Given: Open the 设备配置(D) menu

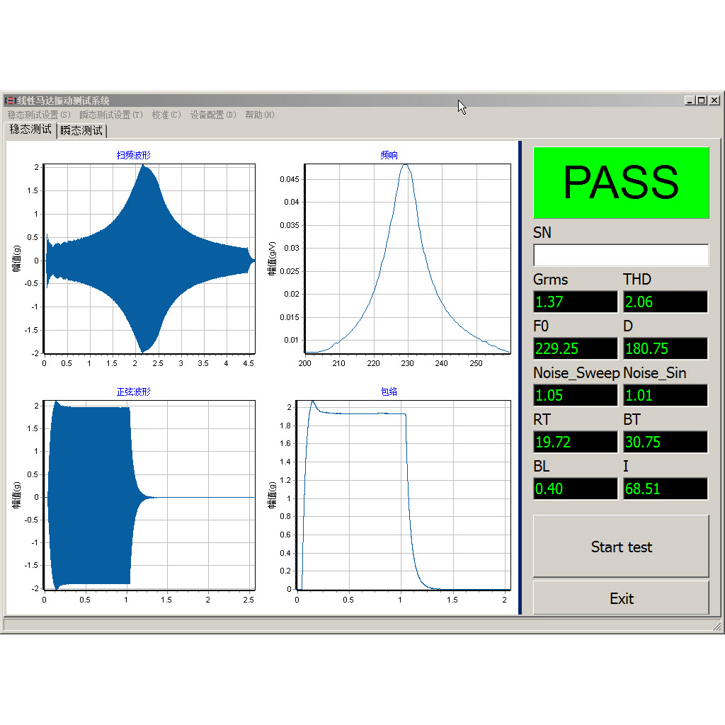Looking at the screenshot, I should (x=213, y=115).
